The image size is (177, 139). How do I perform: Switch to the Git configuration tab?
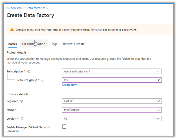pos(34,44)
